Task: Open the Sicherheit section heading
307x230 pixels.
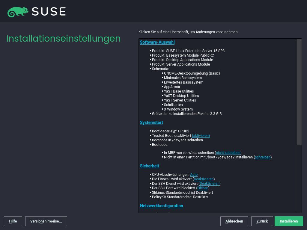Action: click(149, 166)
